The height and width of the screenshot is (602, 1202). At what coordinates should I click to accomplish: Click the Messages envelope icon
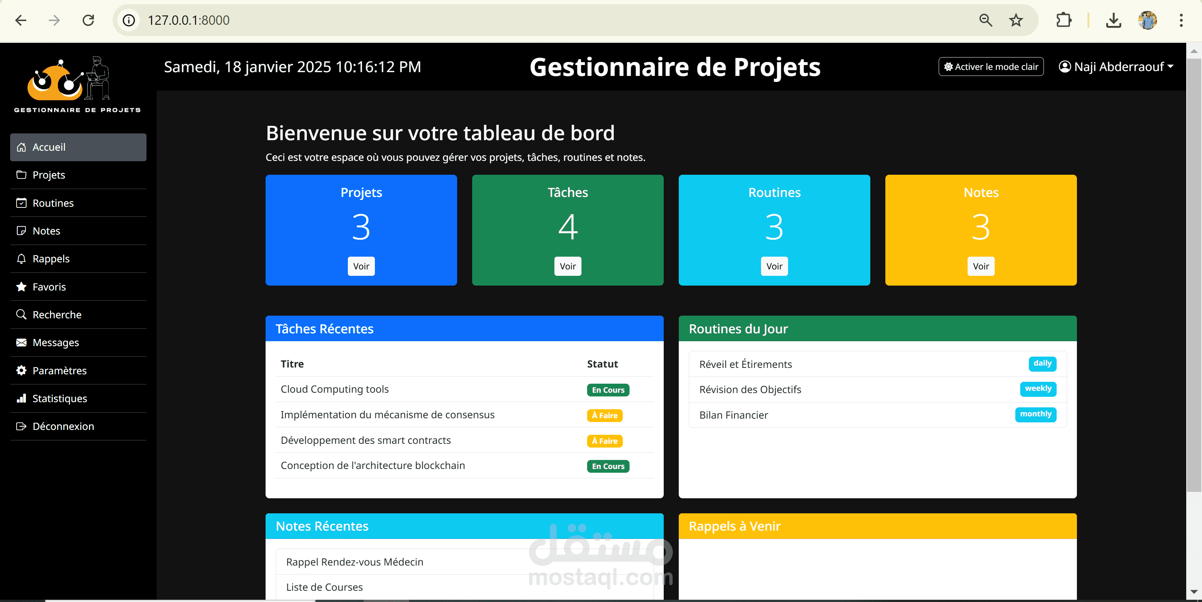[21, 342]
